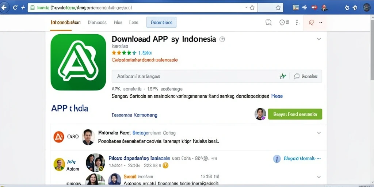The height and width of the screenshot is (187, 374).
Task: Click the highlighted Dorentieos tab button
Action: coord(161,22)
